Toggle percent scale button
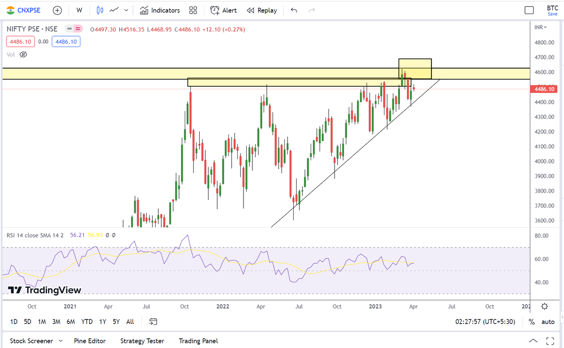This screenshot has width=564, height=348. [532, 322]
